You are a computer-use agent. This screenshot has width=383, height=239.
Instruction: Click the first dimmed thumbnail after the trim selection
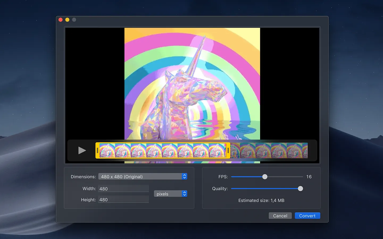[x=235, y=151]
